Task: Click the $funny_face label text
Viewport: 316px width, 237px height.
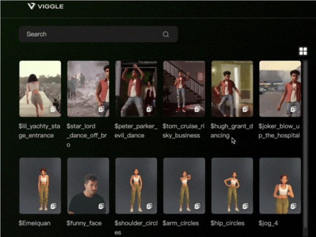Action: tap(84, 223)
